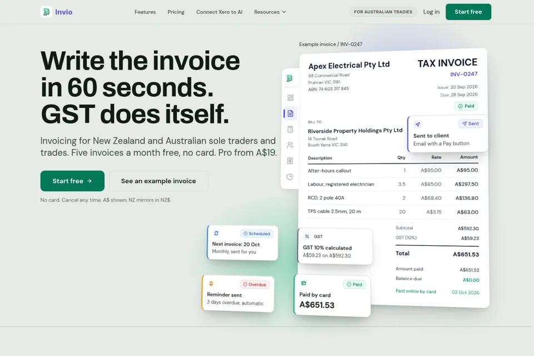Click the Scheduled badge
Screen dimensions: 534x356
pos(256,234)
